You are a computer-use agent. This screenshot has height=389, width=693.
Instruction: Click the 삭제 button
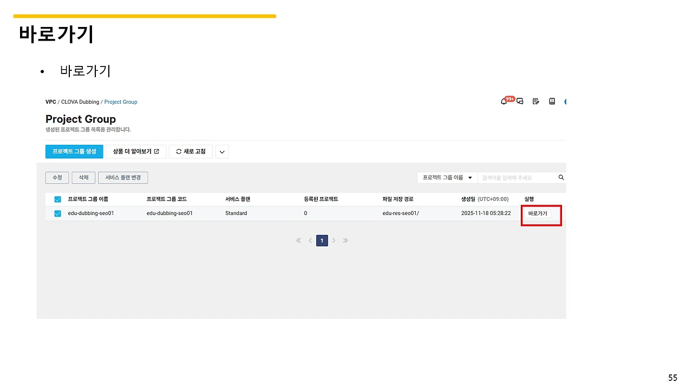(83, 177)
